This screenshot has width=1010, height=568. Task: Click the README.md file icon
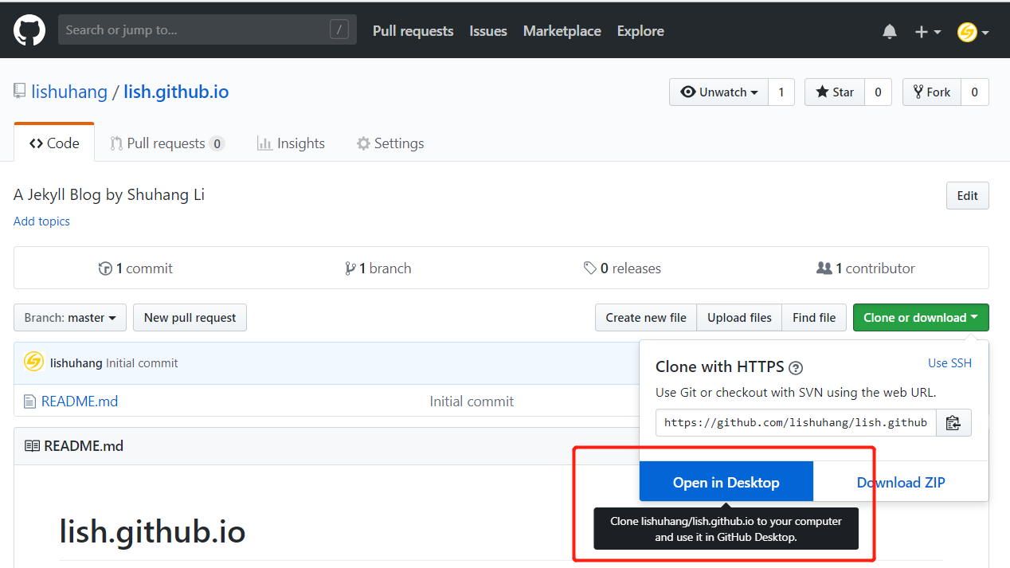pos(29,402)
